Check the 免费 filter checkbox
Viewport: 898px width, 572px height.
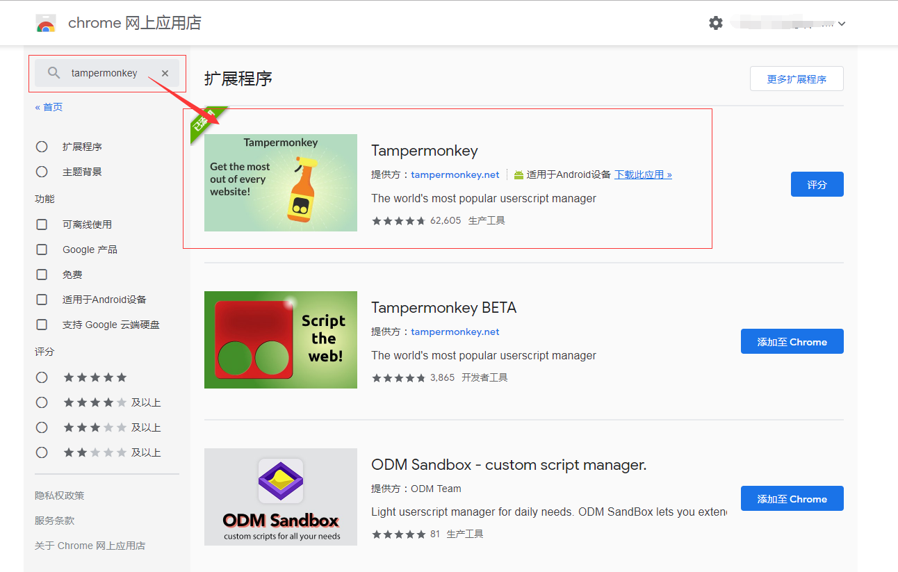(42, 274)
